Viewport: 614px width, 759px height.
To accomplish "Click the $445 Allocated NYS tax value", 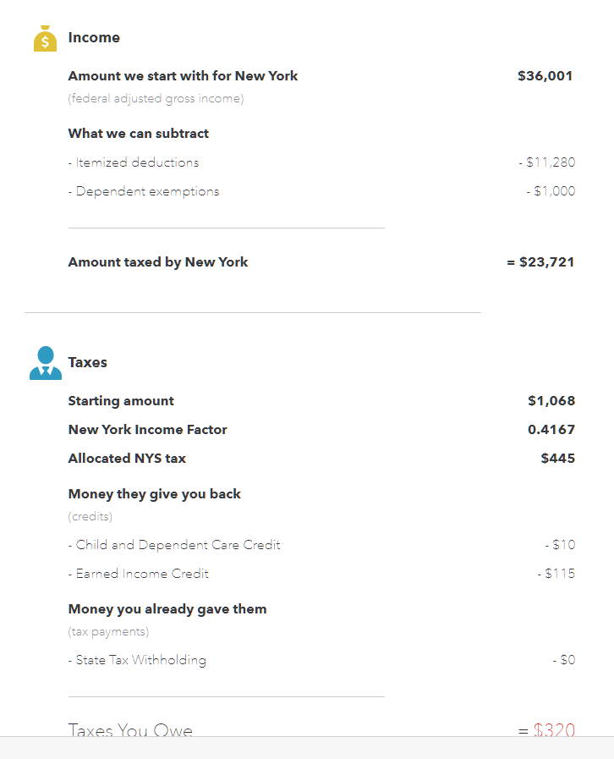I will 558,459.
